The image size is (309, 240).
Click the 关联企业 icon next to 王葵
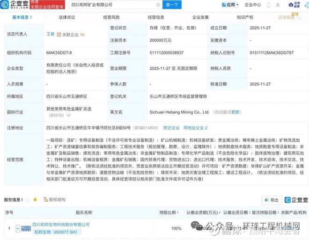click(59, 35)
